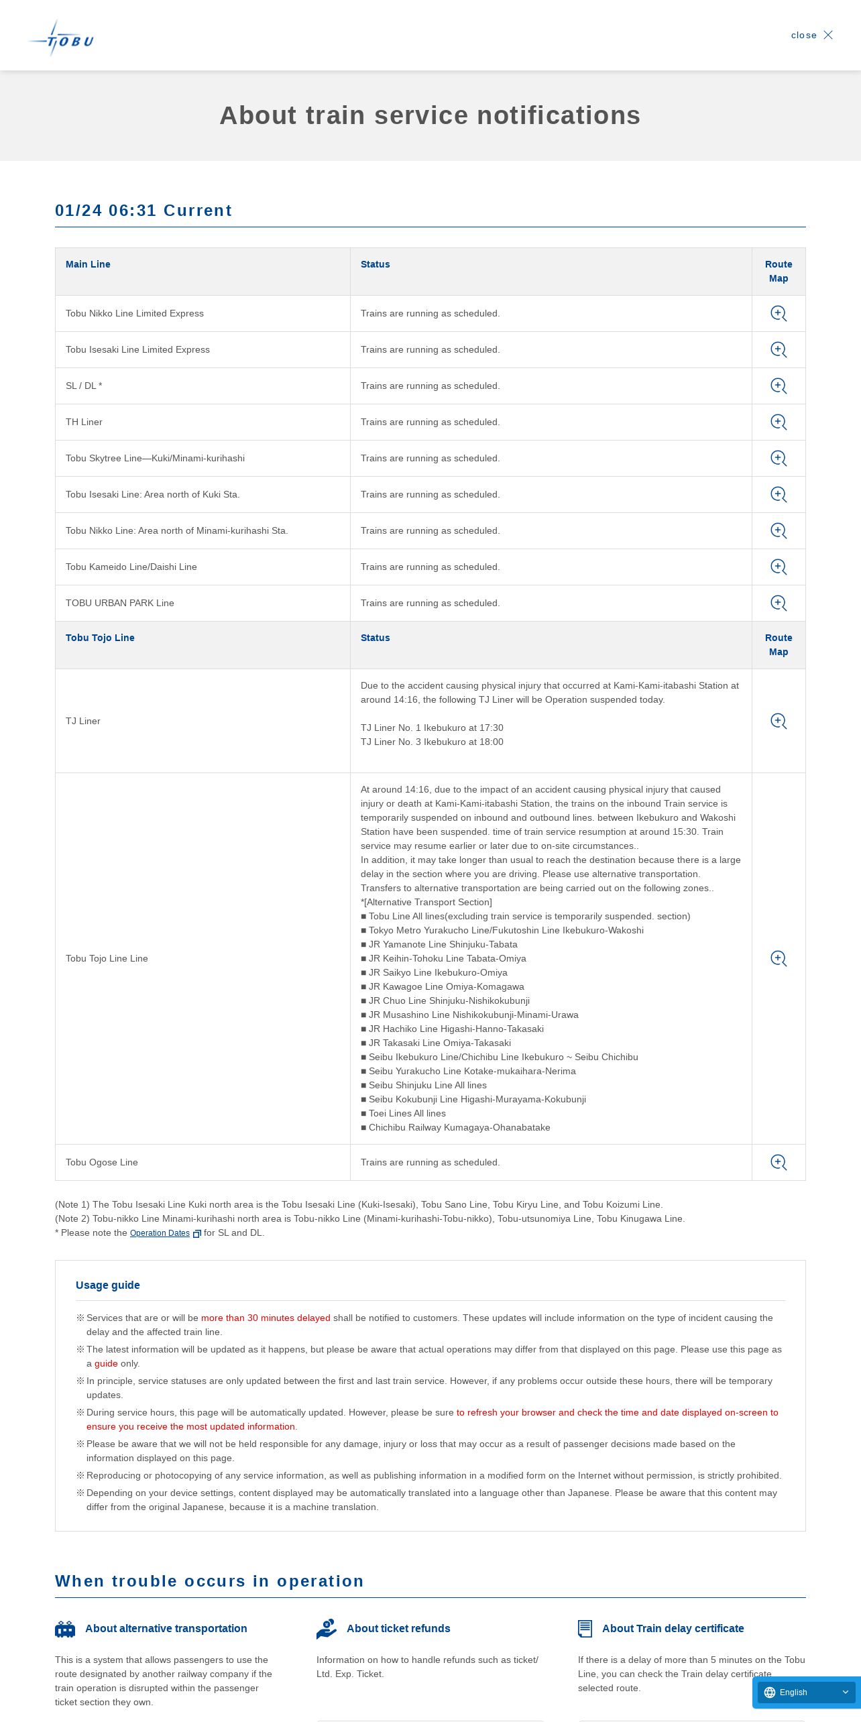Image resolution: width=861 pixels, height=1722 pixels.
Task: Click the red 'more than 30 minutes delayed' text
Action: point(266,1318)
